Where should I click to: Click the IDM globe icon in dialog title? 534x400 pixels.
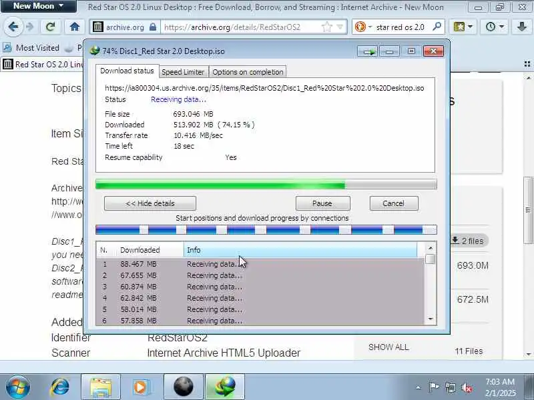[94, 51]
